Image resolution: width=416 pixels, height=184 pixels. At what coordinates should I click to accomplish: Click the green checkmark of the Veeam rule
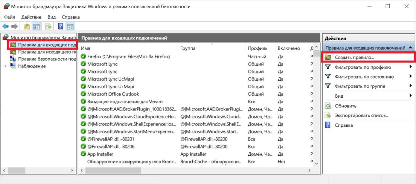point(83,101)
